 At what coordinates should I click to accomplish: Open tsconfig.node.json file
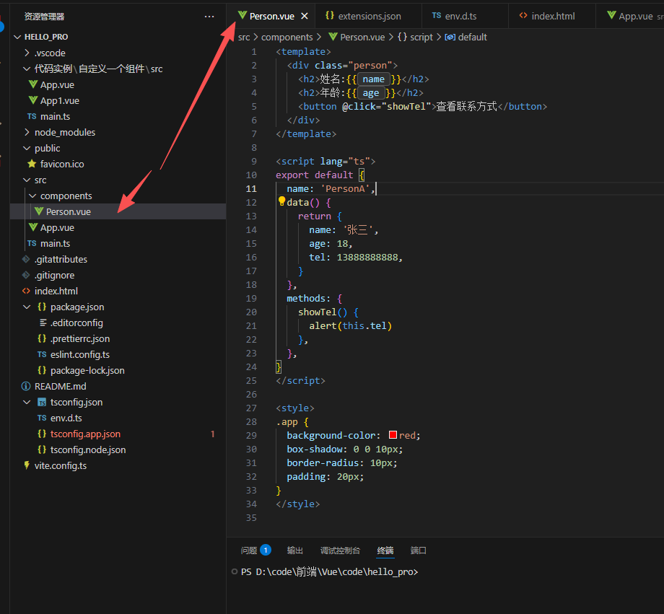(x=118, y=449)
